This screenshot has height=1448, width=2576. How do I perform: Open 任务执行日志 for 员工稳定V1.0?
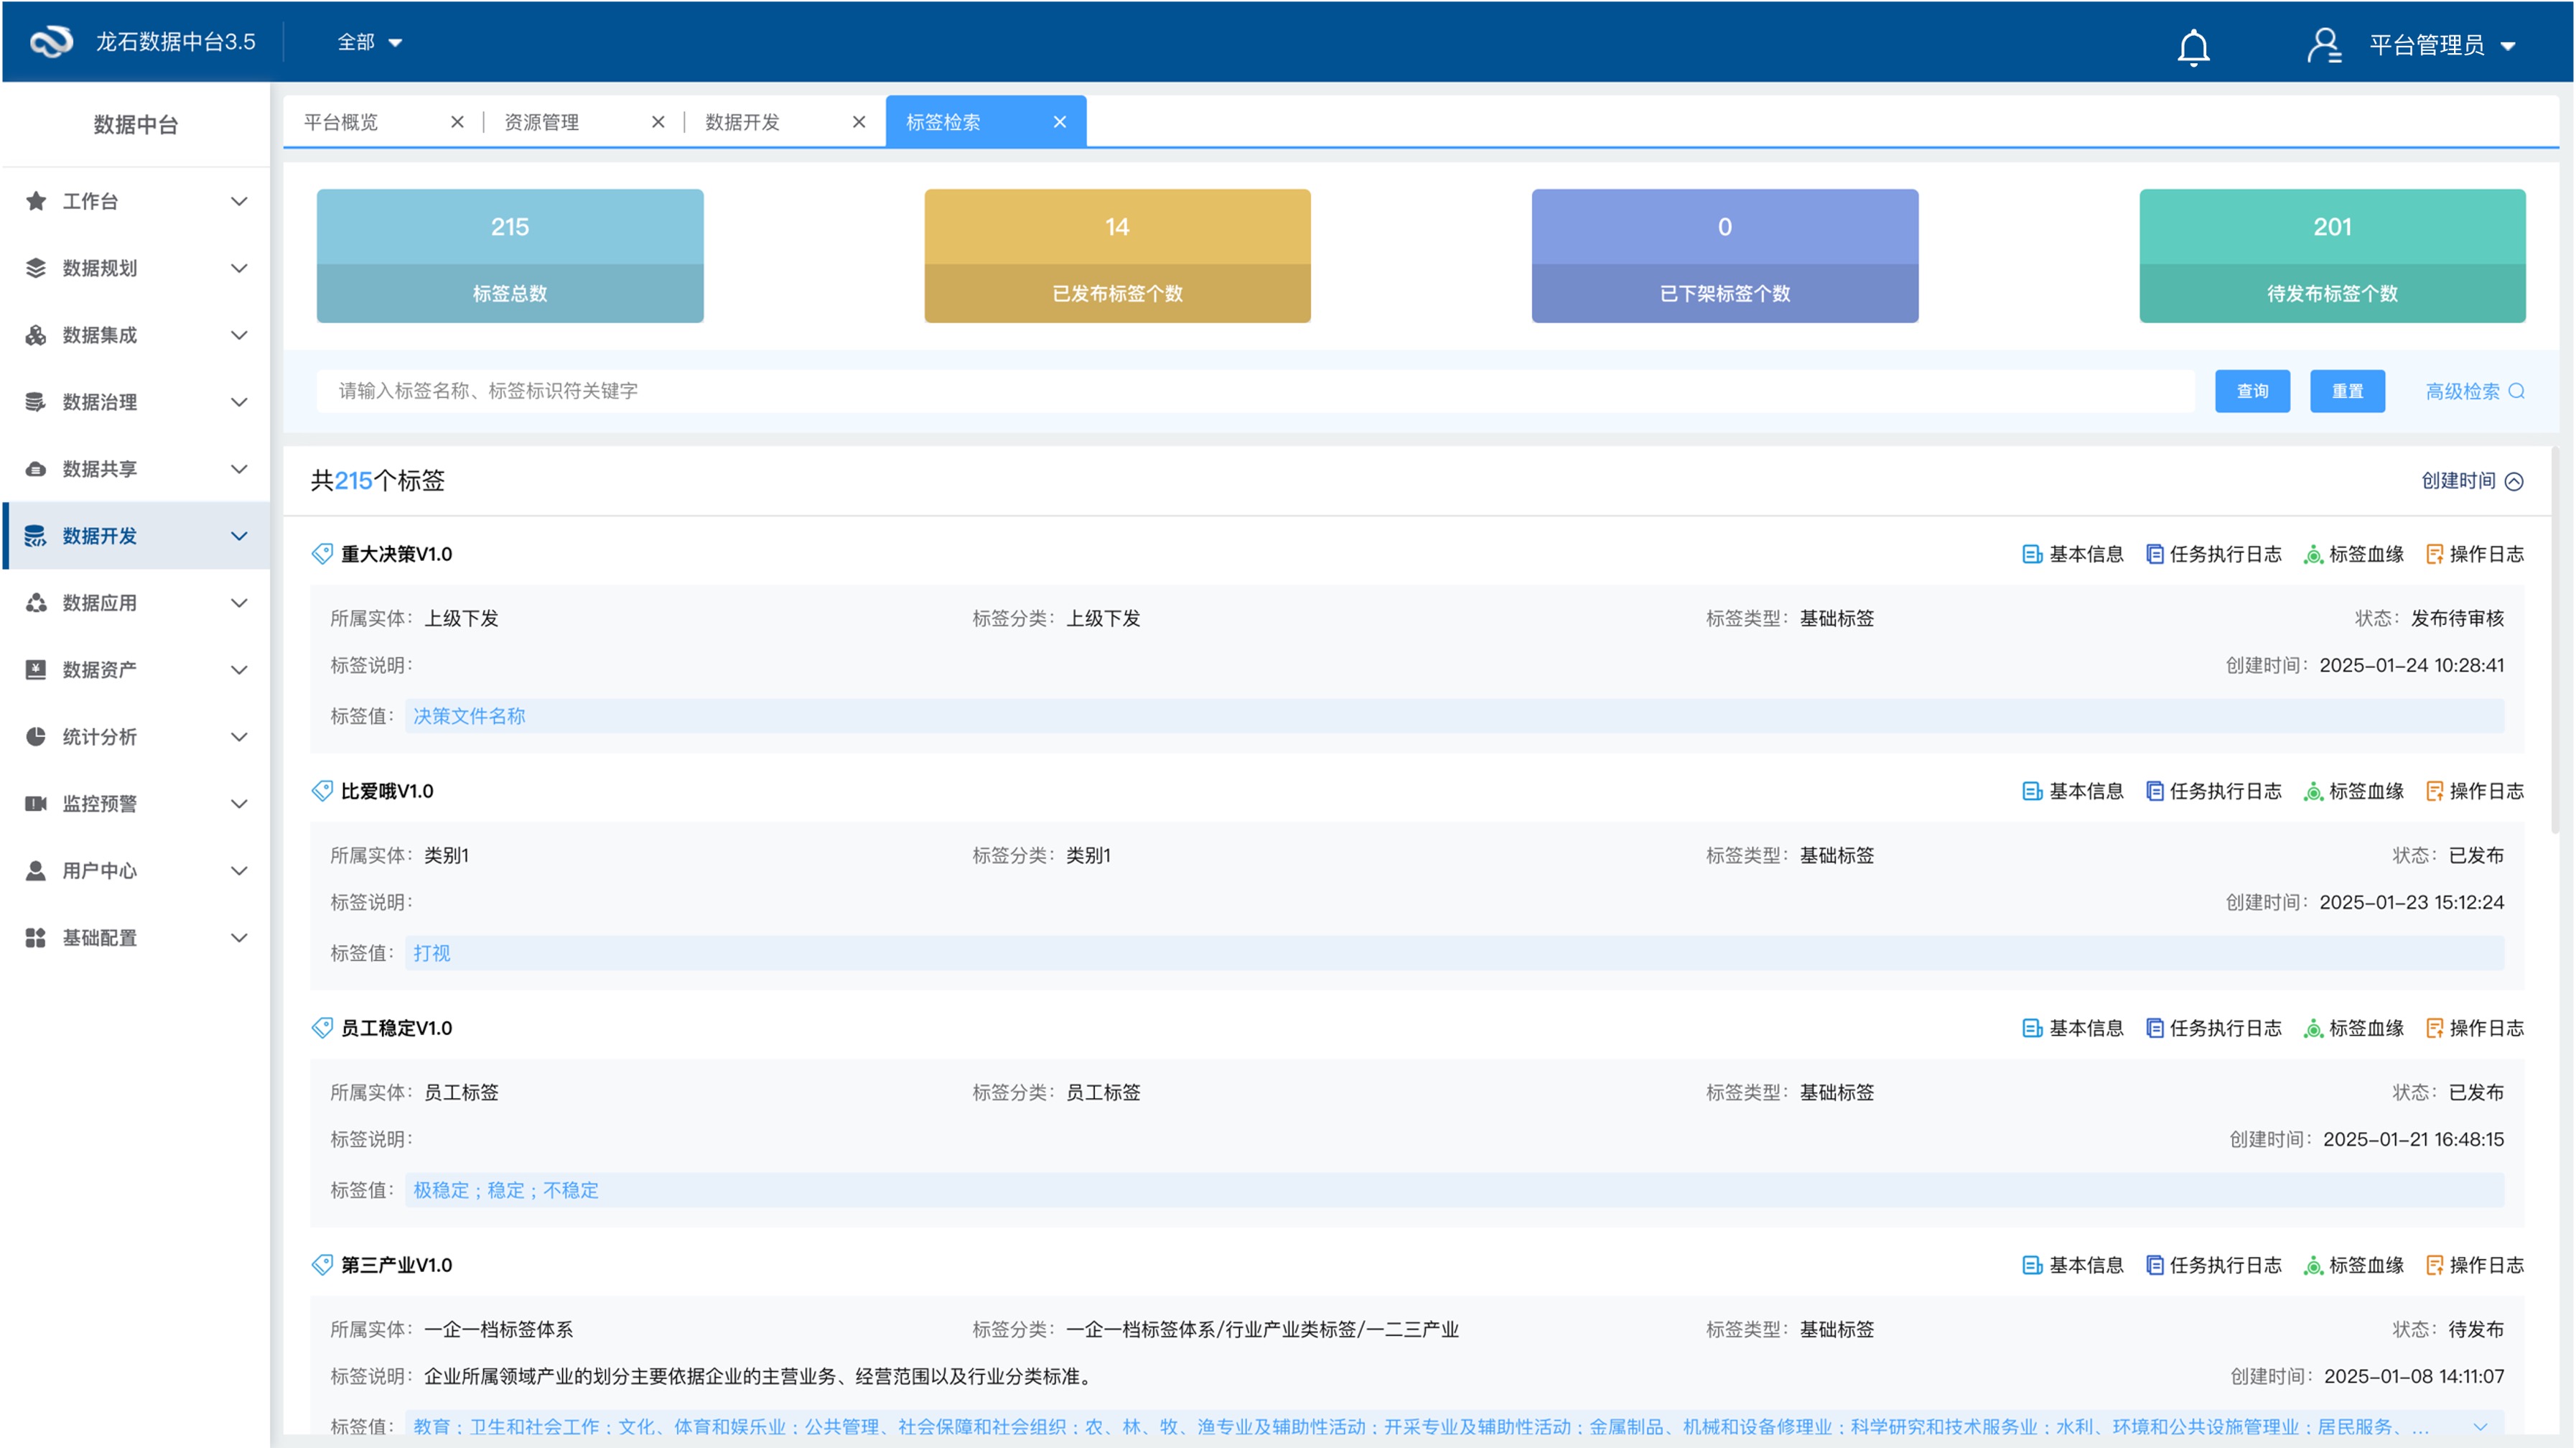(2214, 1028)
